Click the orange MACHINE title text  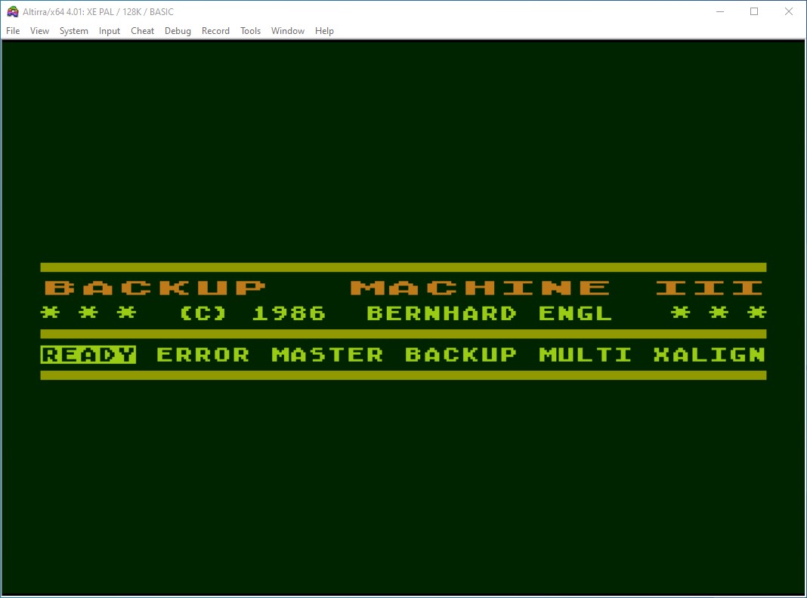(481, 288)
